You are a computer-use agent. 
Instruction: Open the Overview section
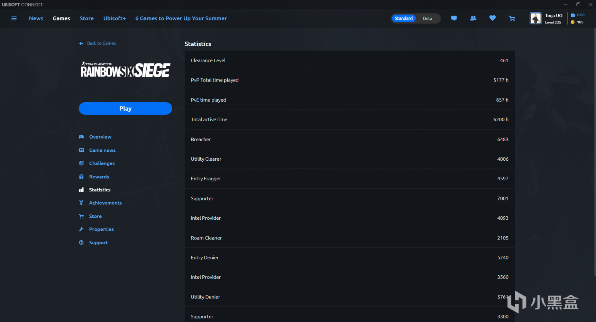[100, 137]
